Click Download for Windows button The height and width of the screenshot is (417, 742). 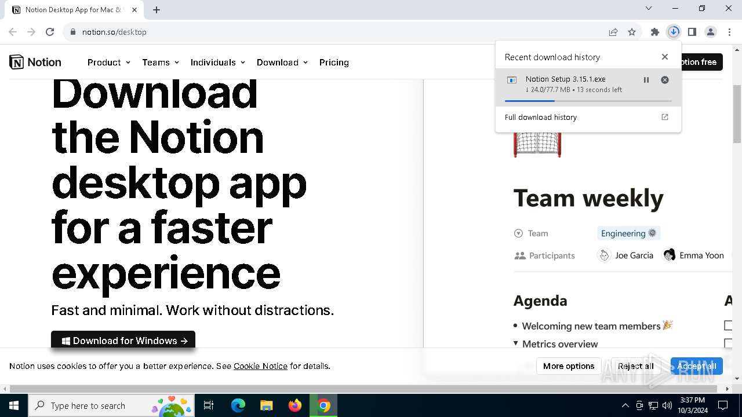pyautogui.click(x=123, y=340)
